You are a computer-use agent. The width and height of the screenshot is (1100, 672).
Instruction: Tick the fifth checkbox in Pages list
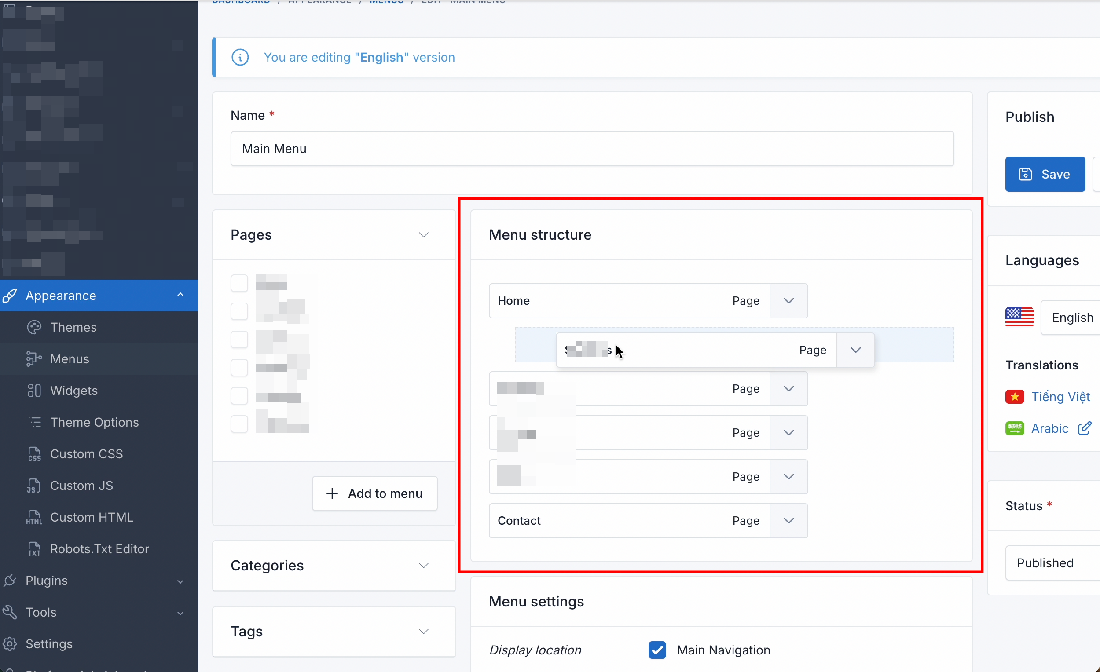tap(239, 396)
